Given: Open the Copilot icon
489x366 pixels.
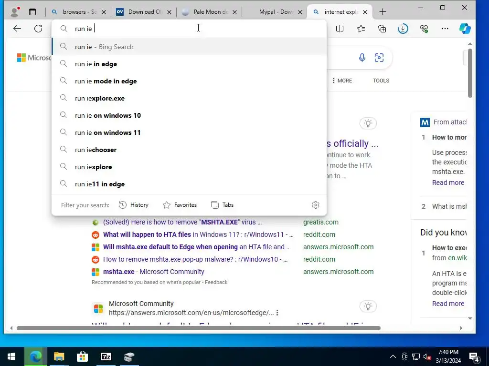Looking at the screenshot, I should tap(465, 29).
